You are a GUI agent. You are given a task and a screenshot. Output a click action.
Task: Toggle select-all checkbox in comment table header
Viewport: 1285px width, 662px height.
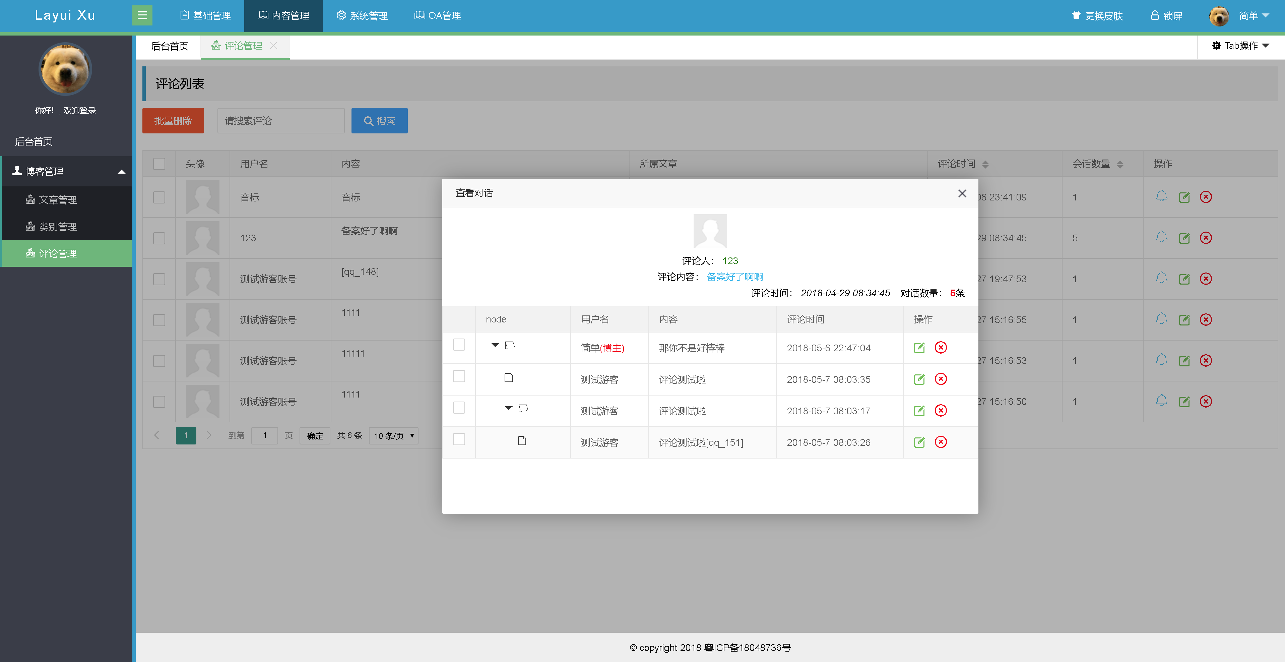pos(159,164)
